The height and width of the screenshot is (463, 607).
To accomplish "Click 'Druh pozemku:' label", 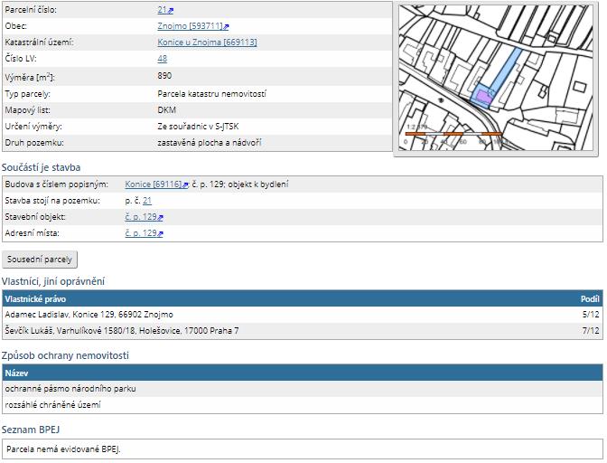I will click(34, 143).
